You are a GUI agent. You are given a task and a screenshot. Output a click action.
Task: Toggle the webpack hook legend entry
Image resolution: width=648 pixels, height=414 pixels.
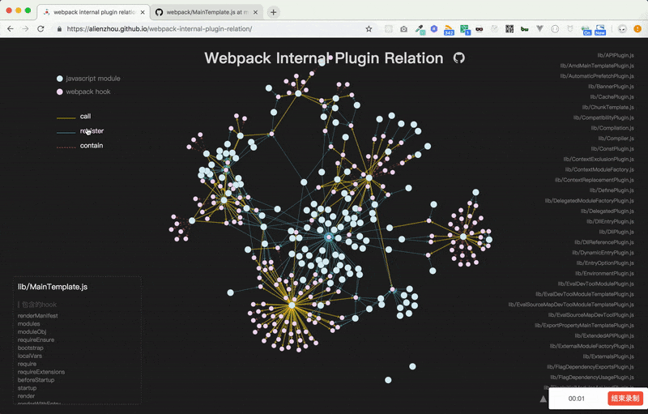point(83,92)
